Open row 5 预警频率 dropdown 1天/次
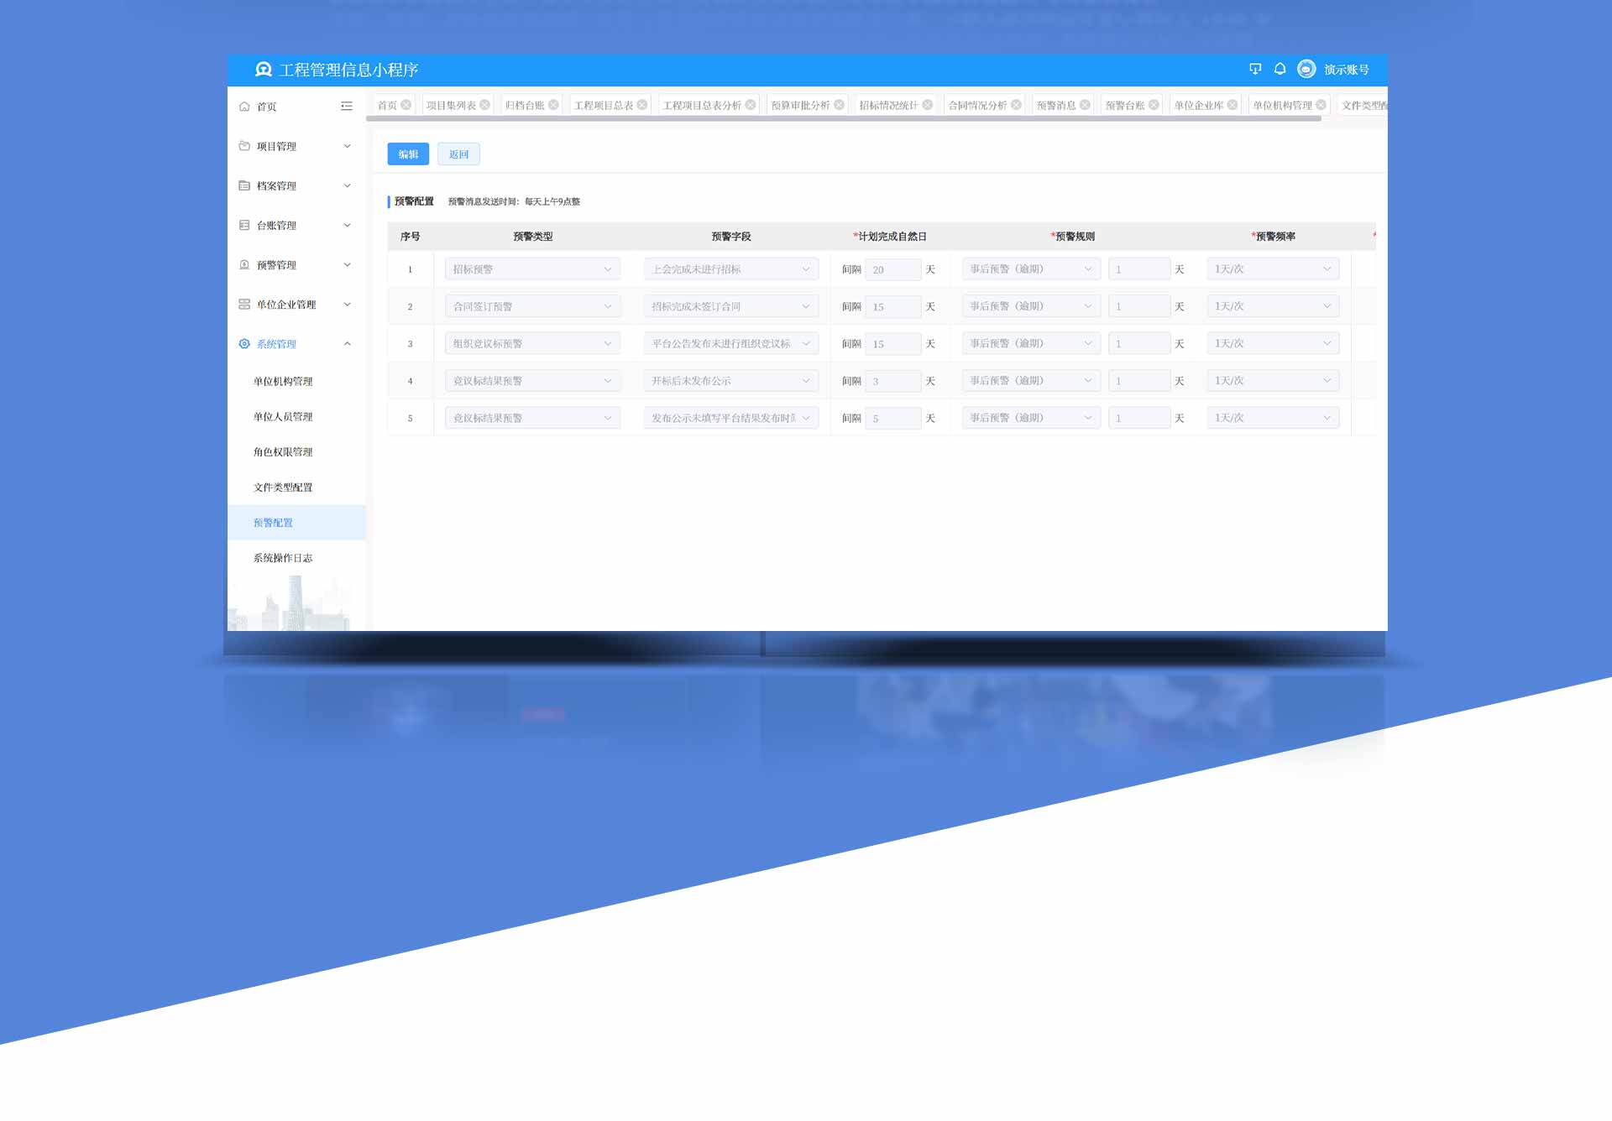This screenshot has height=1121, width=1612. (1272, 418)
